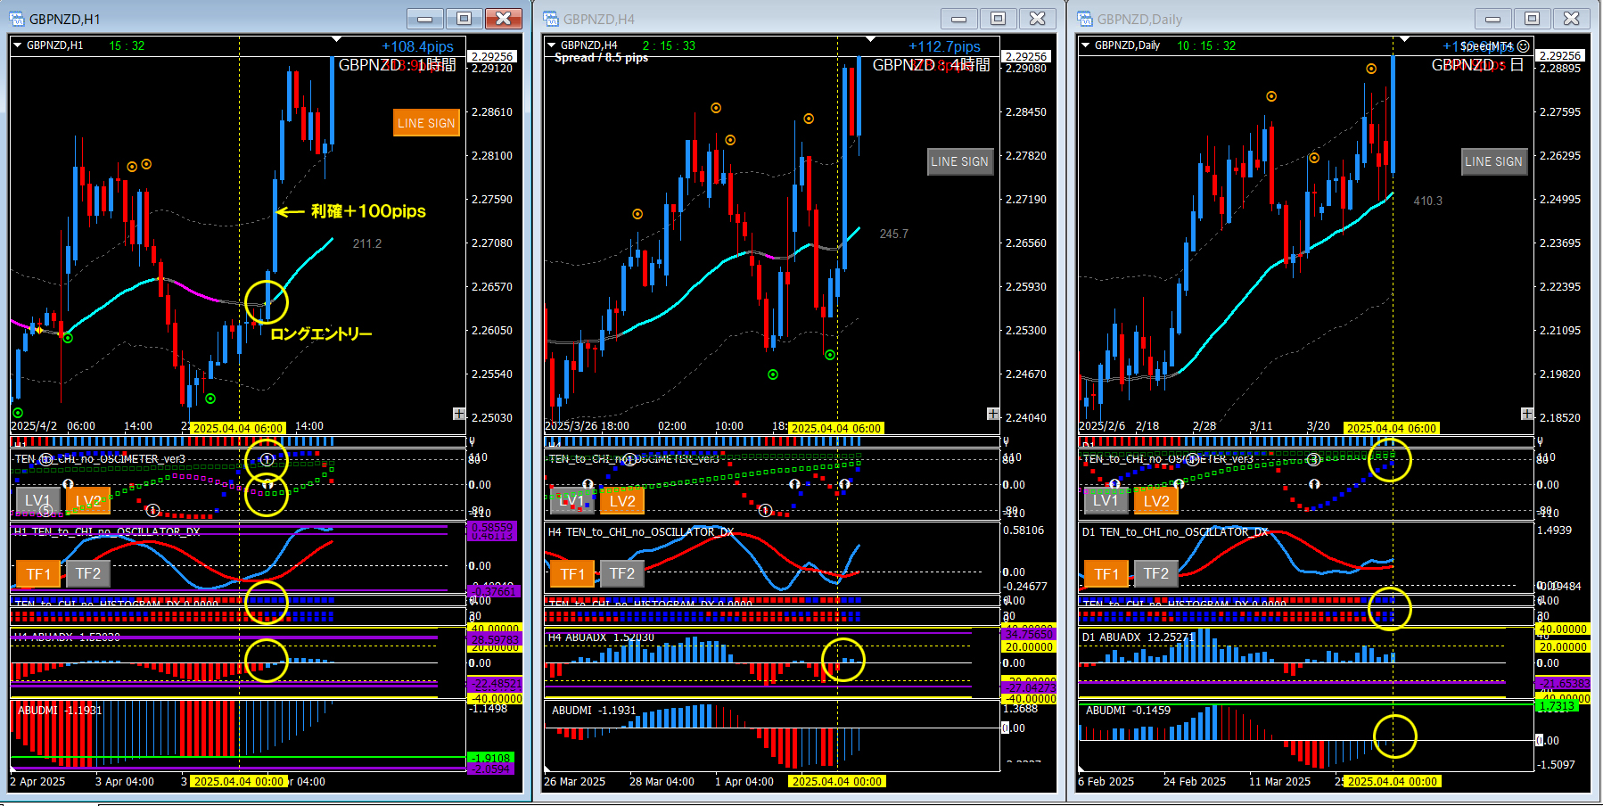This screenshot has width=1603, height=806.
Task: Click the LV1 button in the H4 window
Action: click(x=572, y=501)
